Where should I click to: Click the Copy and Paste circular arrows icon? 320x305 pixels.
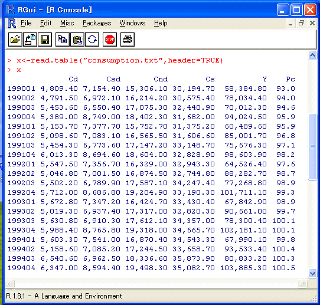click(92, 40)
